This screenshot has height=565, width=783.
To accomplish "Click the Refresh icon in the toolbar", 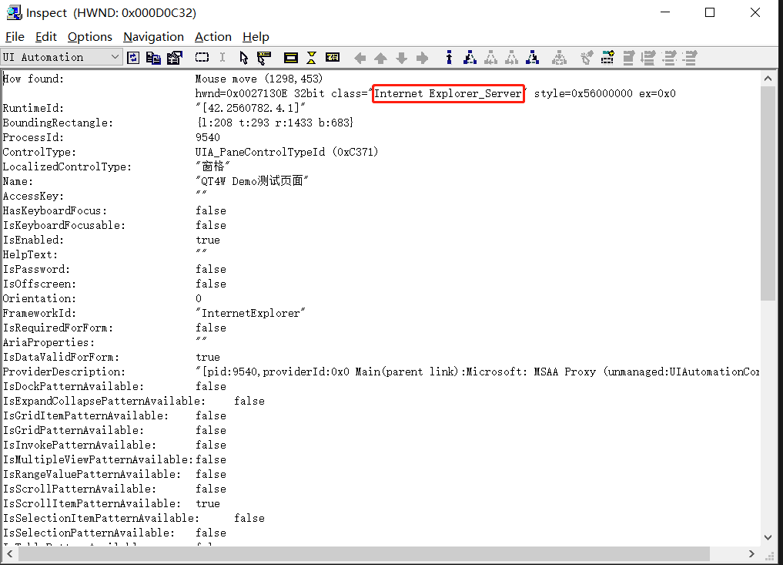I will coord(133,58).
